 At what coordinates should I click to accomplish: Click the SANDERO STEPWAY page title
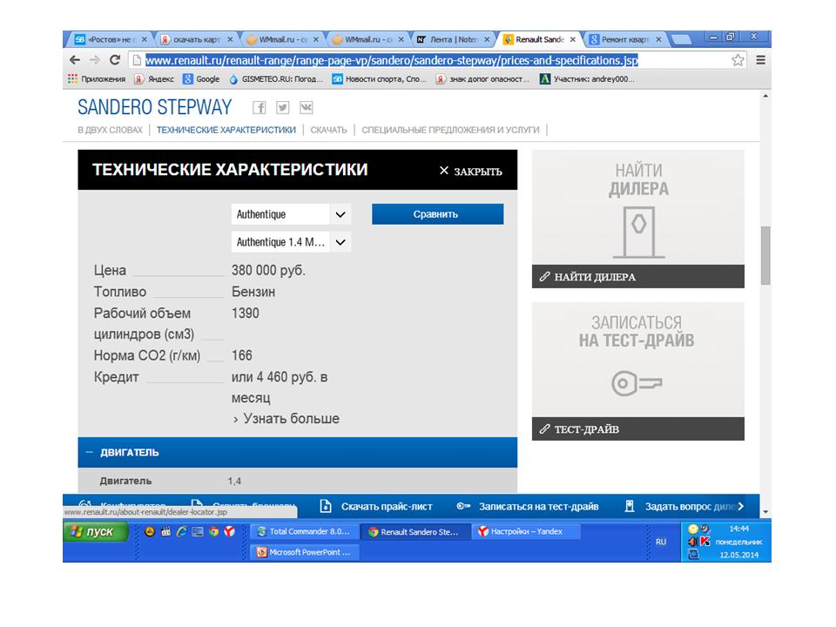[155, 107]
